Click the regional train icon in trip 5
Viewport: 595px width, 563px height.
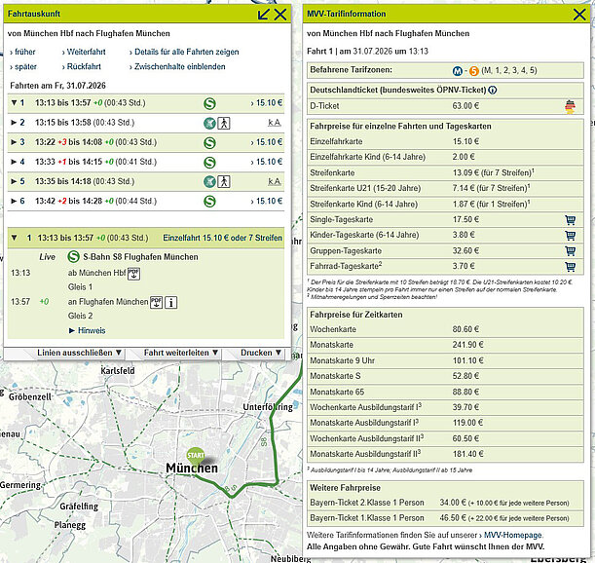click(x=209, y=181)
